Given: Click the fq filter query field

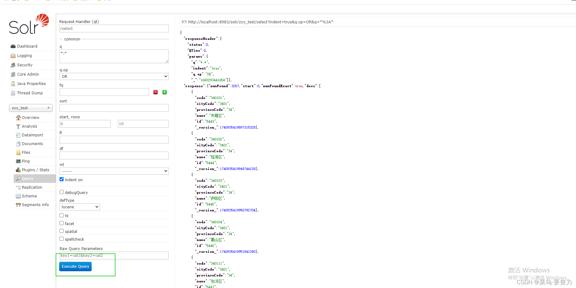Looking at the screenshot, I should pyautogui.click(x=104, y=92).
